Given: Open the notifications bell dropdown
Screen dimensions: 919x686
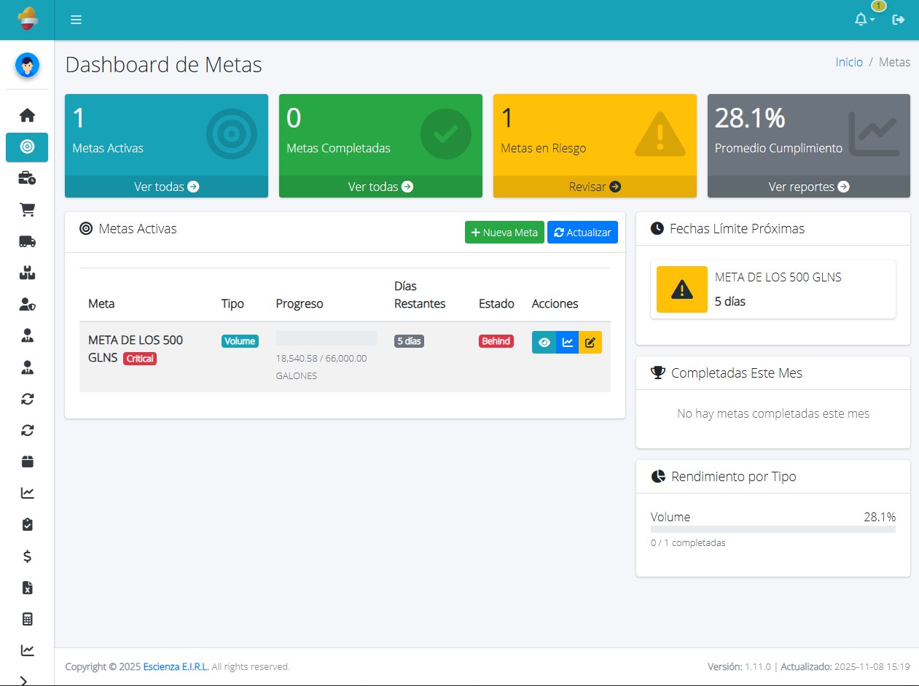Looking at the screenshot, I should [x=864, y=20].
